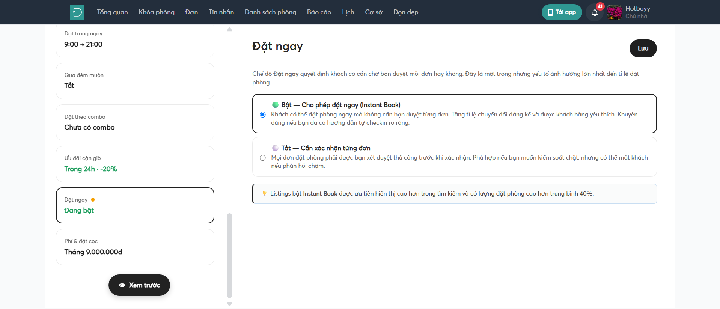Open the Tổng quan menu
Viewport: 720px width, 309px height.
click(112, 12)
